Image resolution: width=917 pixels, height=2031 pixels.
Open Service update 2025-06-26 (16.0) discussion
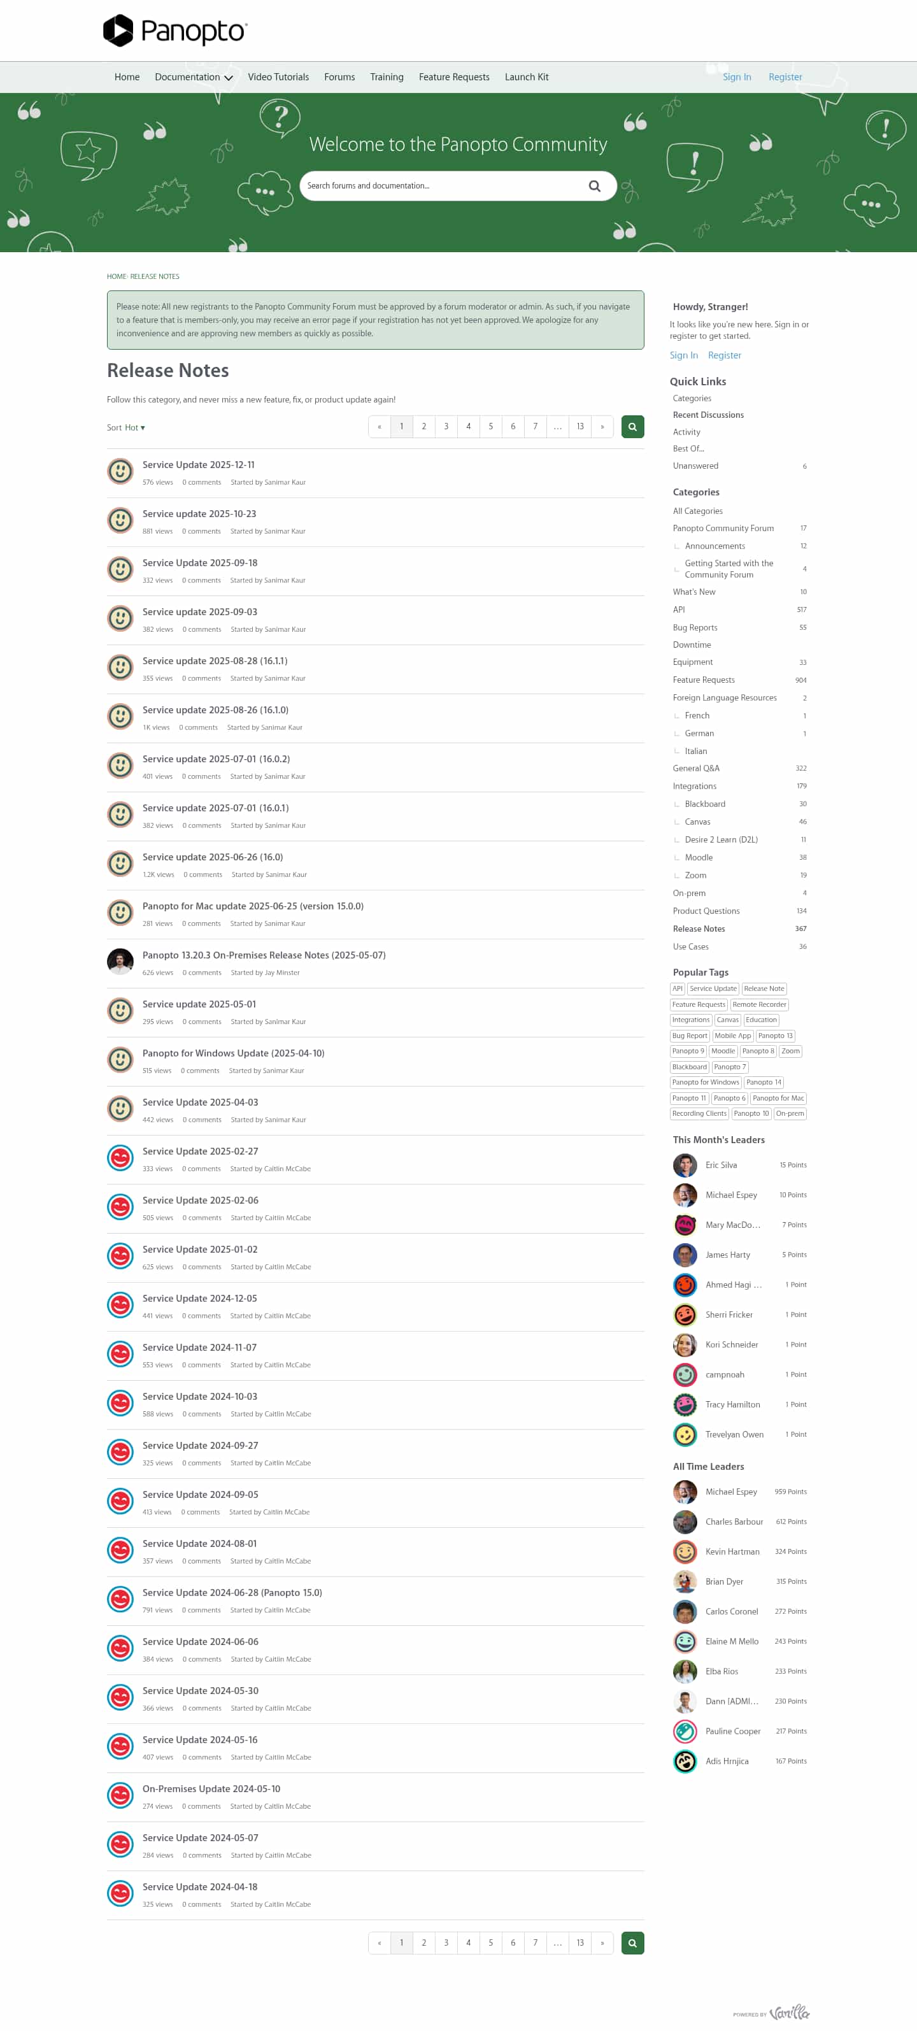point(213,857)
